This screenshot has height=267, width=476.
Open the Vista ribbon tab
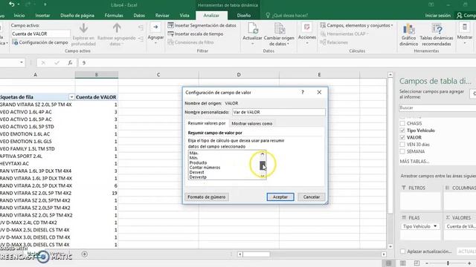[x=184, y=15]
